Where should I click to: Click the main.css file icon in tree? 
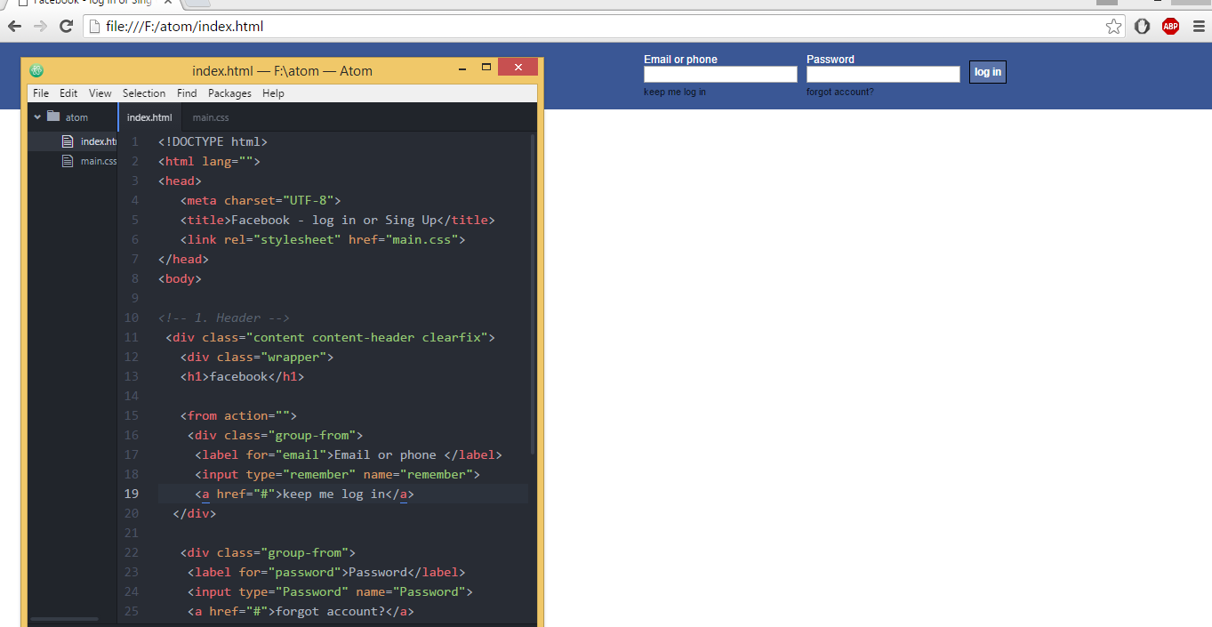[68, 161]
